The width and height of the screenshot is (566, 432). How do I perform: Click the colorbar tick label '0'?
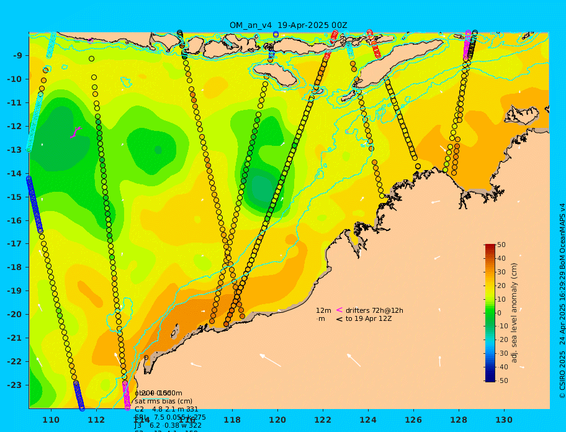500,313
